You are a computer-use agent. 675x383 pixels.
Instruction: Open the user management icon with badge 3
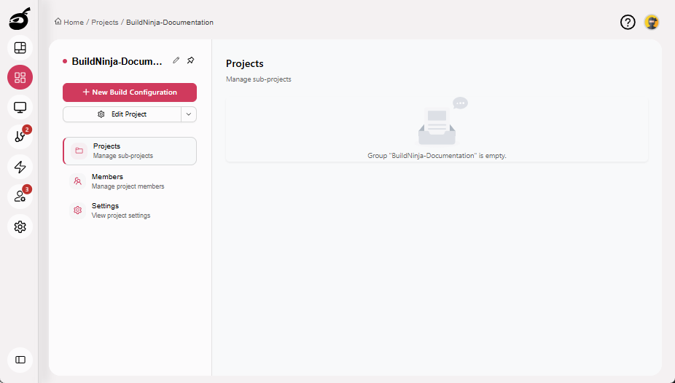[20, 197]
